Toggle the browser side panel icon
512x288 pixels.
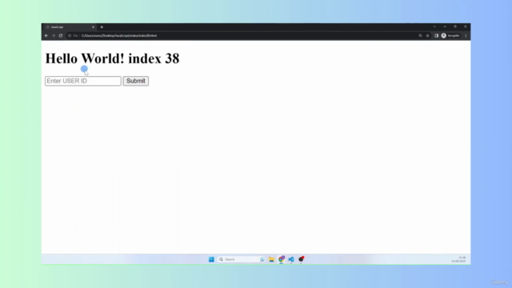[436, 35]
